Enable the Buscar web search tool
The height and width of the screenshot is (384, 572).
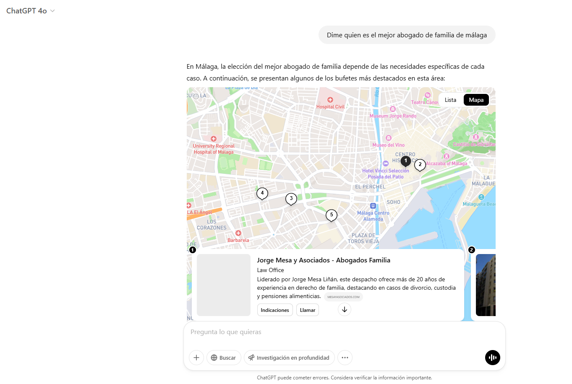click(224, 358)
